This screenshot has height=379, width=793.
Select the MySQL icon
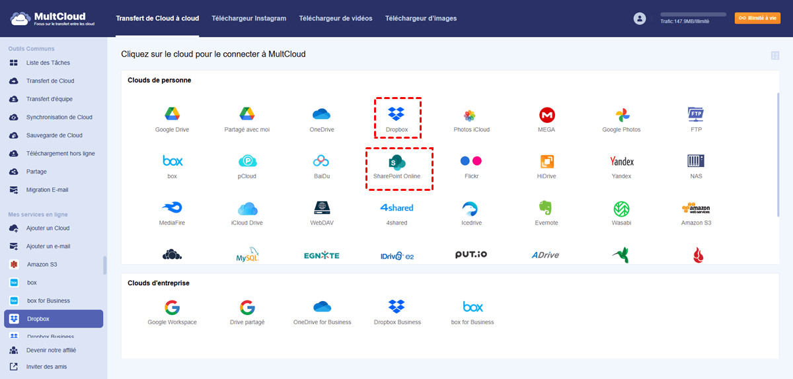click(247, 256)
